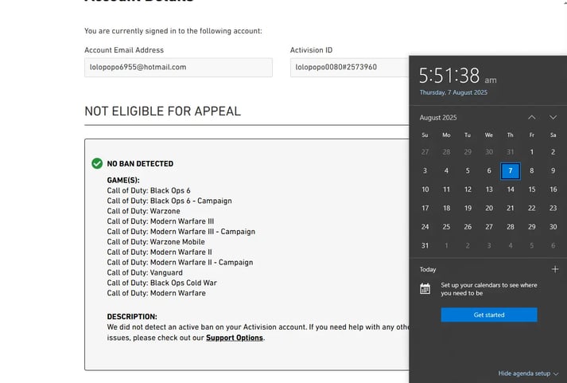The width and height of the screenshot is (567, 383).
Task: Collapse agenda via Hide agenda setup chevron
Action: (x=556, y=373)
